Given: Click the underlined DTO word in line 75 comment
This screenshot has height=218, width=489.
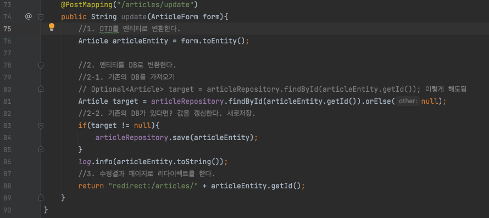Looking at the screenshot, I should click(109, 29).
